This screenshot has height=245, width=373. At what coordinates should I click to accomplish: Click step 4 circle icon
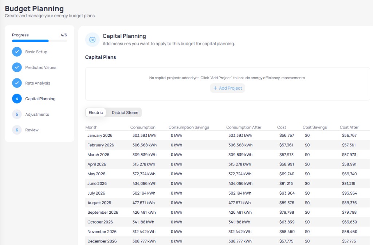17,99
